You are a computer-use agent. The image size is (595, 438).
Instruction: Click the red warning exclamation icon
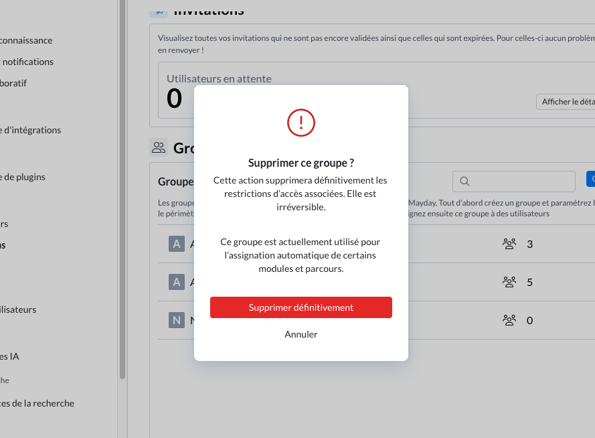tap(301, 122)
